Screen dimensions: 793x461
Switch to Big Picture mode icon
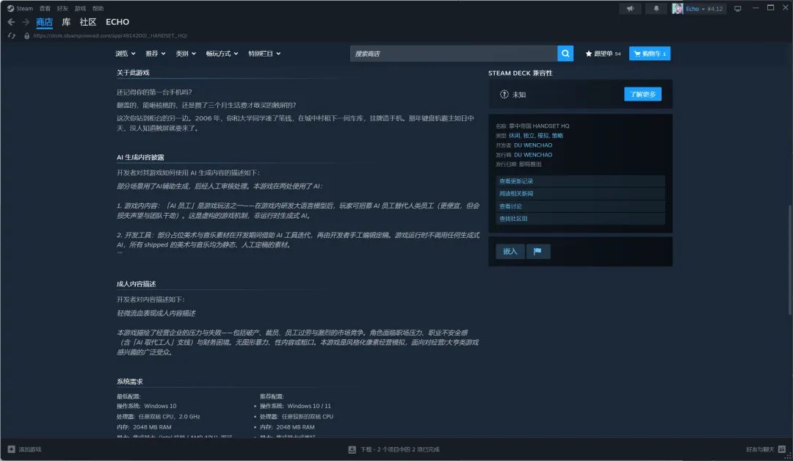[x=738, y=9]
